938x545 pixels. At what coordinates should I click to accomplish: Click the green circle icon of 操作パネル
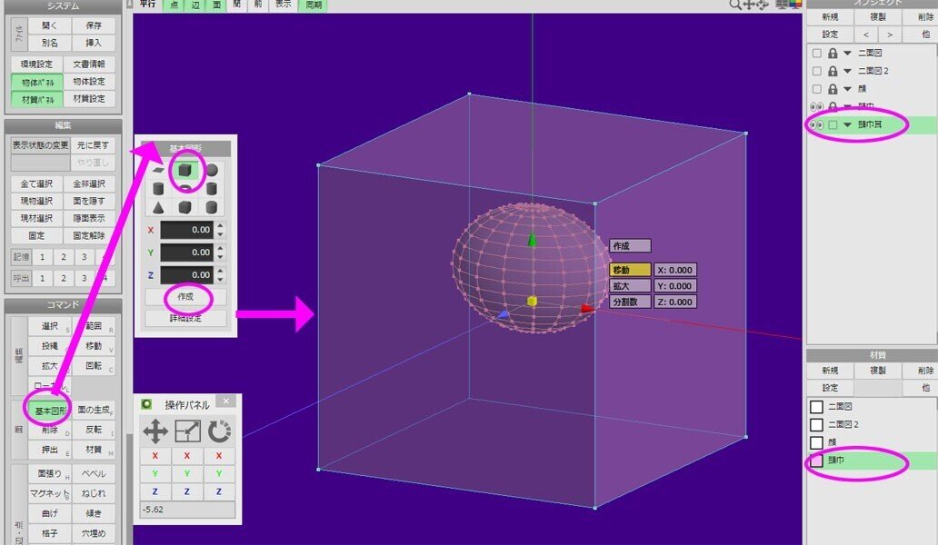[146, 404]
